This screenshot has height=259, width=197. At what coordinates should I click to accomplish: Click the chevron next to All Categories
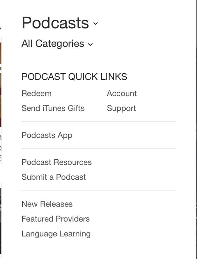coord(90,44)
